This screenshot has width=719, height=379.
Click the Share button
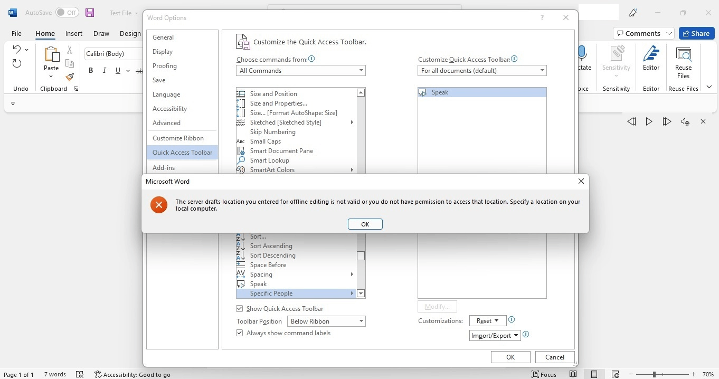click(x=697, y=33)
